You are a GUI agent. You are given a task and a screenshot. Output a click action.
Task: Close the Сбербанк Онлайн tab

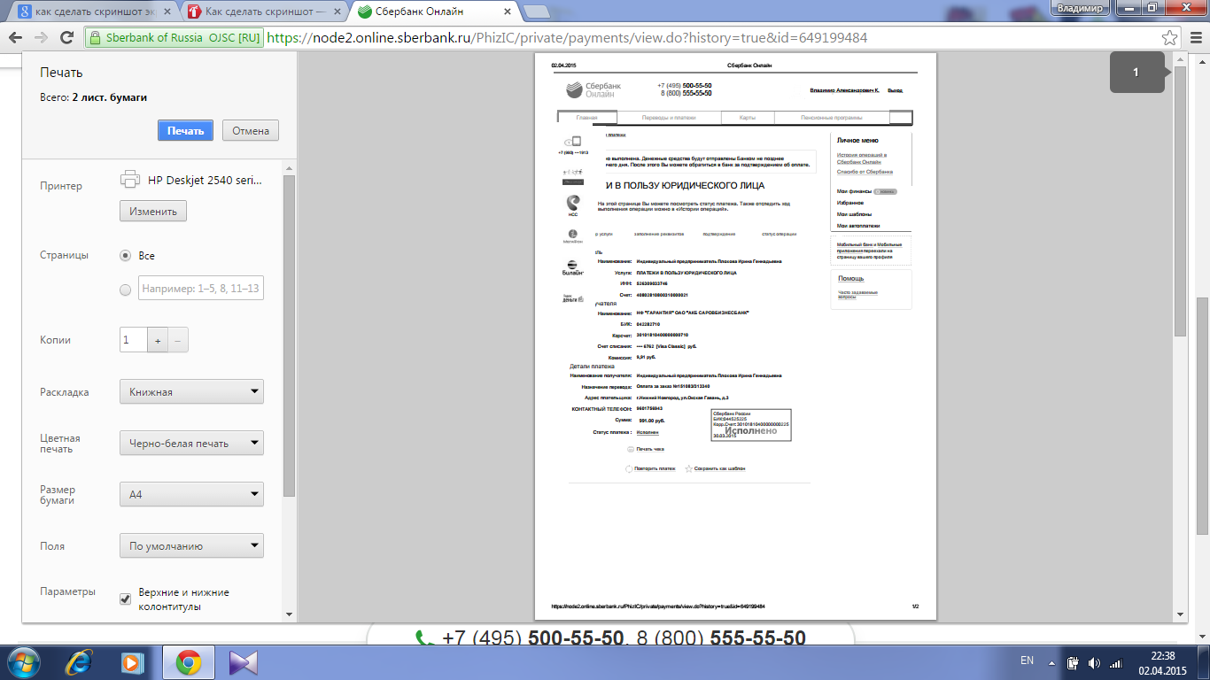click(507, 12)
